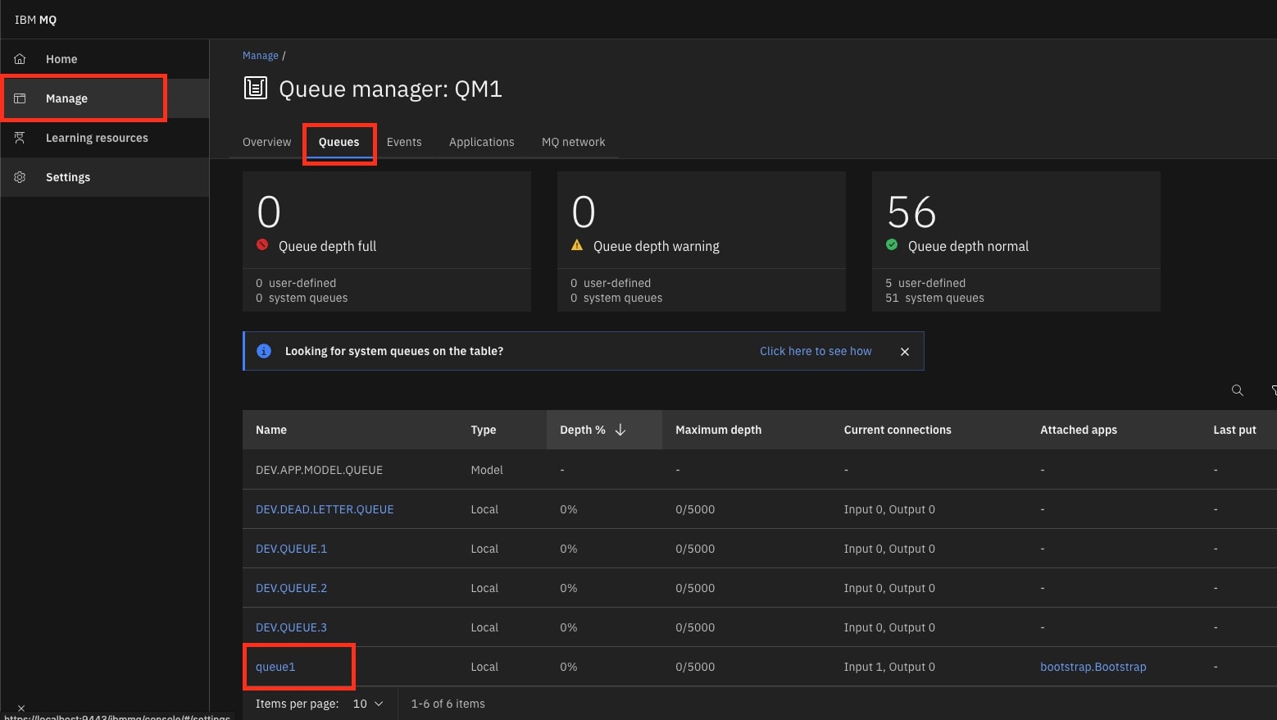
Task: Click '51 system queues' text
Action: point(934,298)
